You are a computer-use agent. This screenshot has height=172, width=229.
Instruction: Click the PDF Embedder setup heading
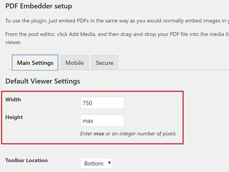coord(39,6)
